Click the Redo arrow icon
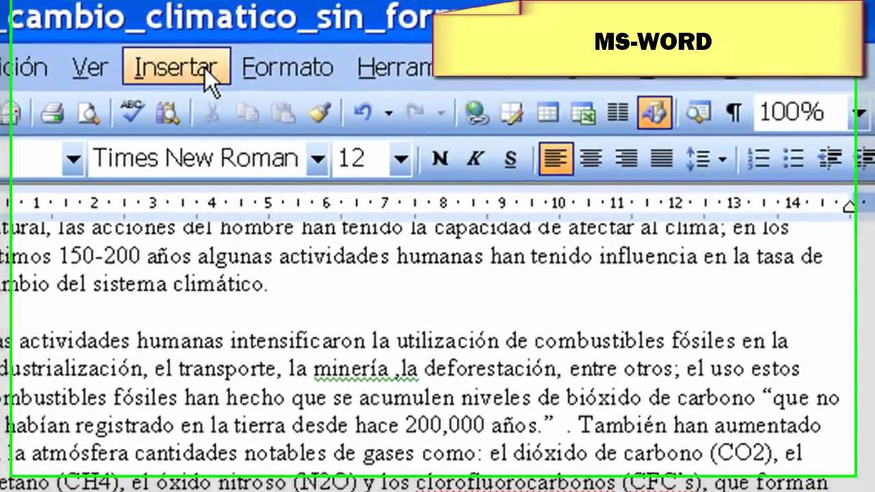This screenshot has width=875, height=492. [x=416, y=112]
